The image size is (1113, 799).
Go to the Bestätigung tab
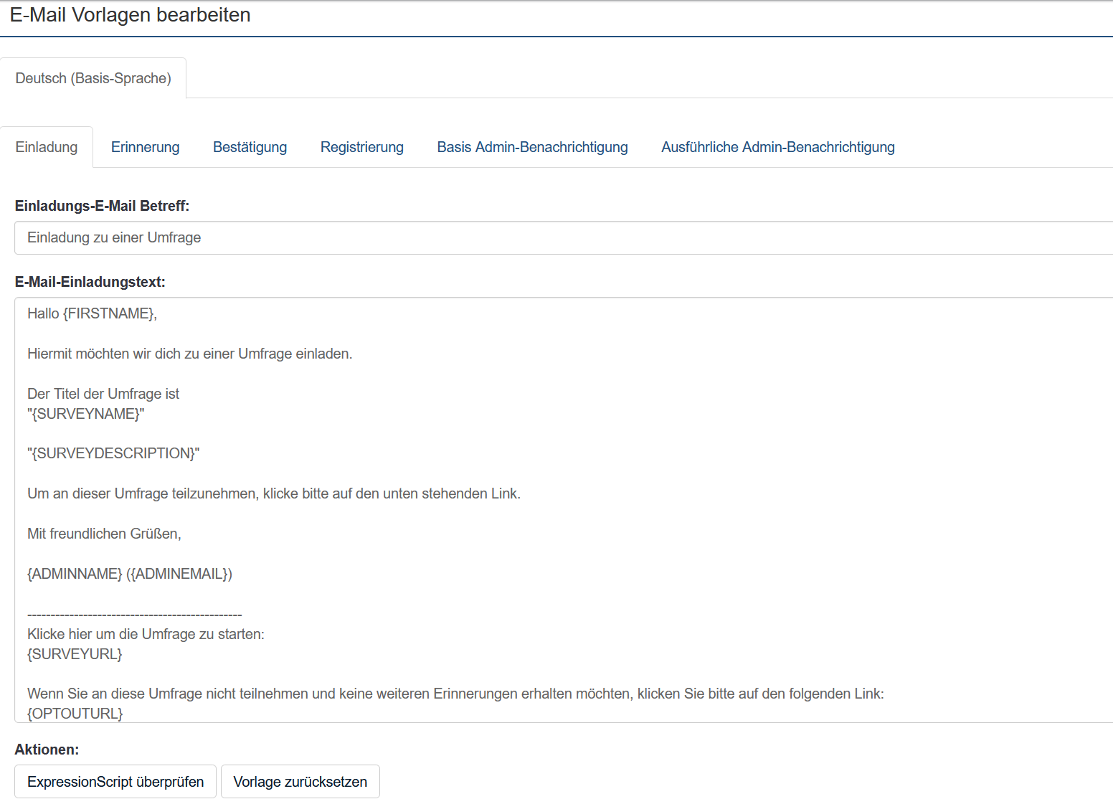[250, 147]
